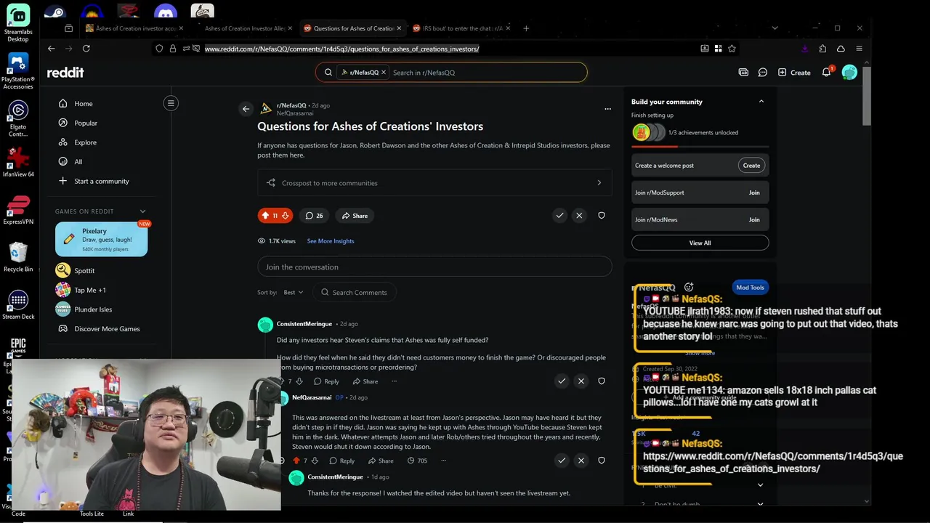The image size is (930, 523).
Task: Click the See More Insights link
Action: [x=331, y=241]
